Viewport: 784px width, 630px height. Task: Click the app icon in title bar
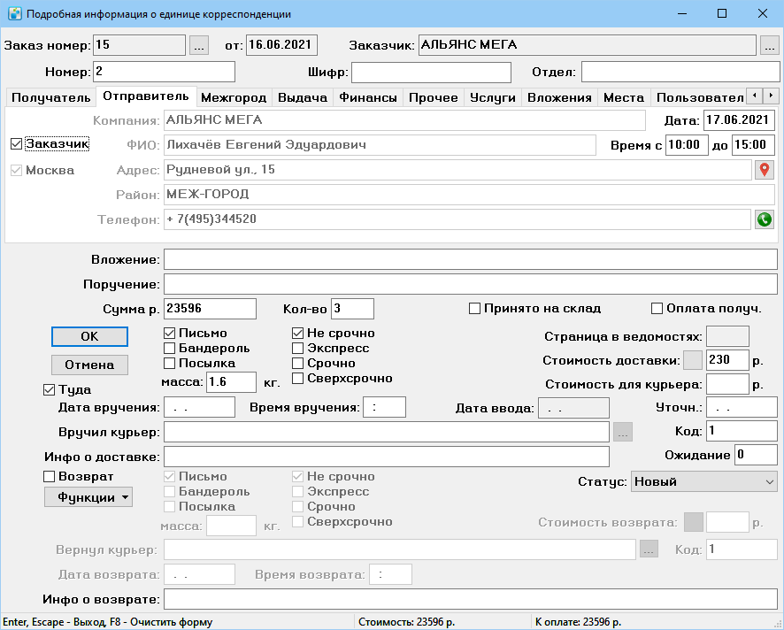pos(15,13)
